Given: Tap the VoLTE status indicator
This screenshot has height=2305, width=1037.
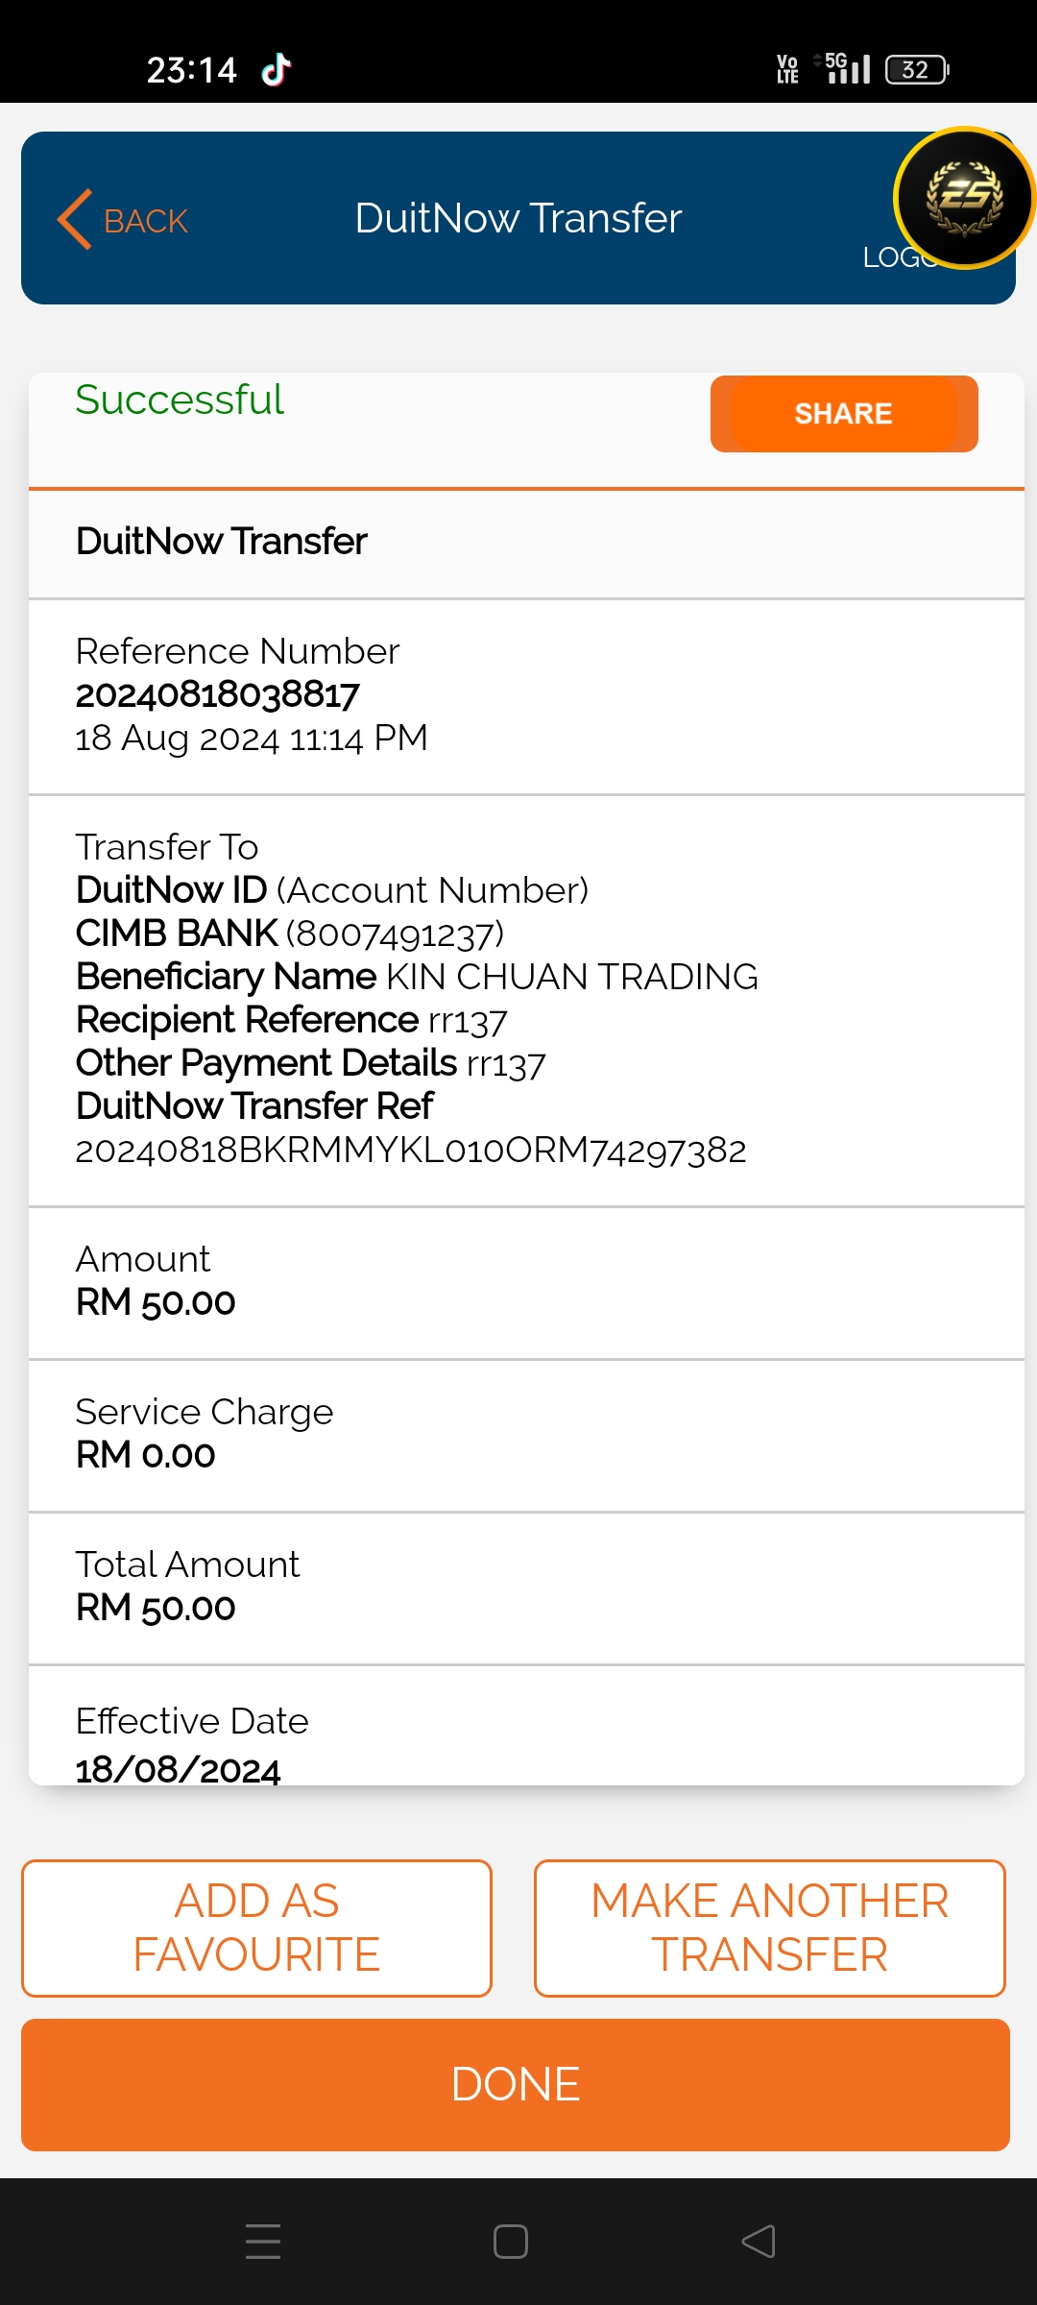Looking at the screenshot, I should (787, 69).
